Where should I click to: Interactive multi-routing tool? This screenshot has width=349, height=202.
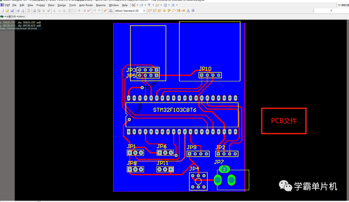[x=155, y=10]
